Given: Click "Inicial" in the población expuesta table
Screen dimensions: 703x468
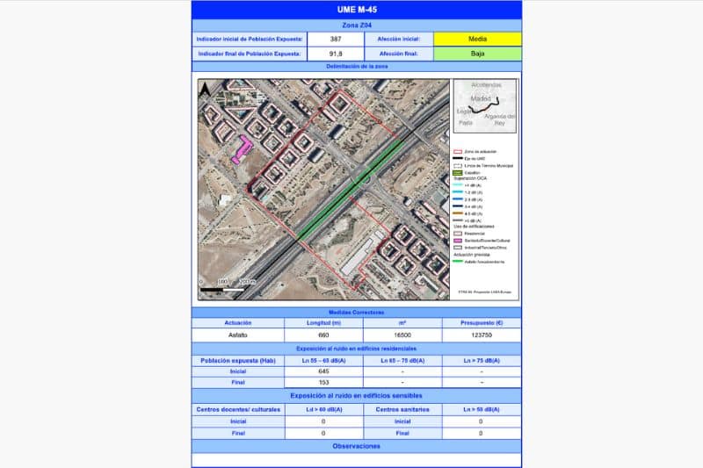Looking at the screenshot, I should (x=238, y=371).
